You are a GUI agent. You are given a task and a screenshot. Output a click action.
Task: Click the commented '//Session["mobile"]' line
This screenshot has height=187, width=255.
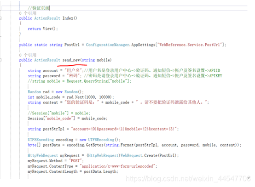coord(59,113)
